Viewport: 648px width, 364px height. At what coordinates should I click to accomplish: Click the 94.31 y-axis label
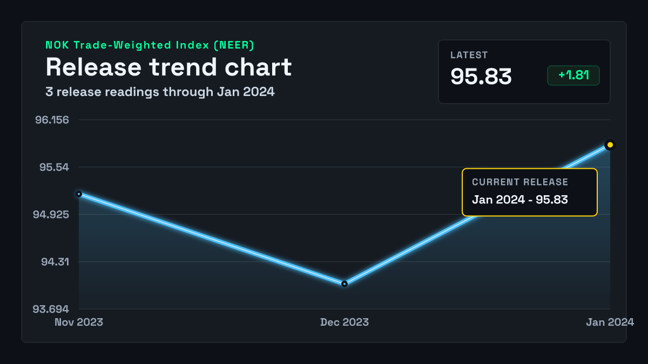tap(55, 262)
